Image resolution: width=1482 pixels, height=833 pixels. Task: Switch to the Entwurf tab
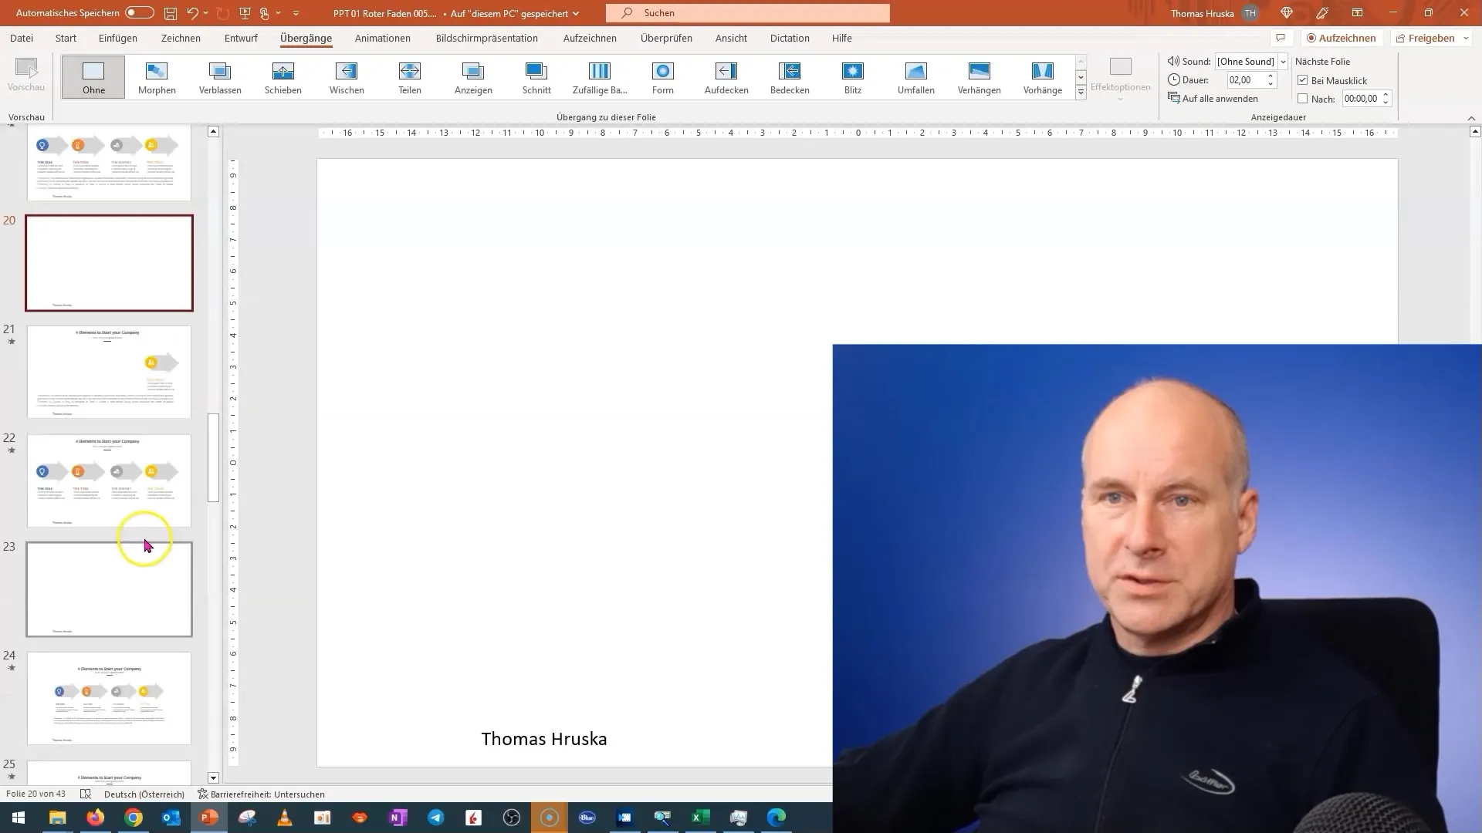pos(241,38)
